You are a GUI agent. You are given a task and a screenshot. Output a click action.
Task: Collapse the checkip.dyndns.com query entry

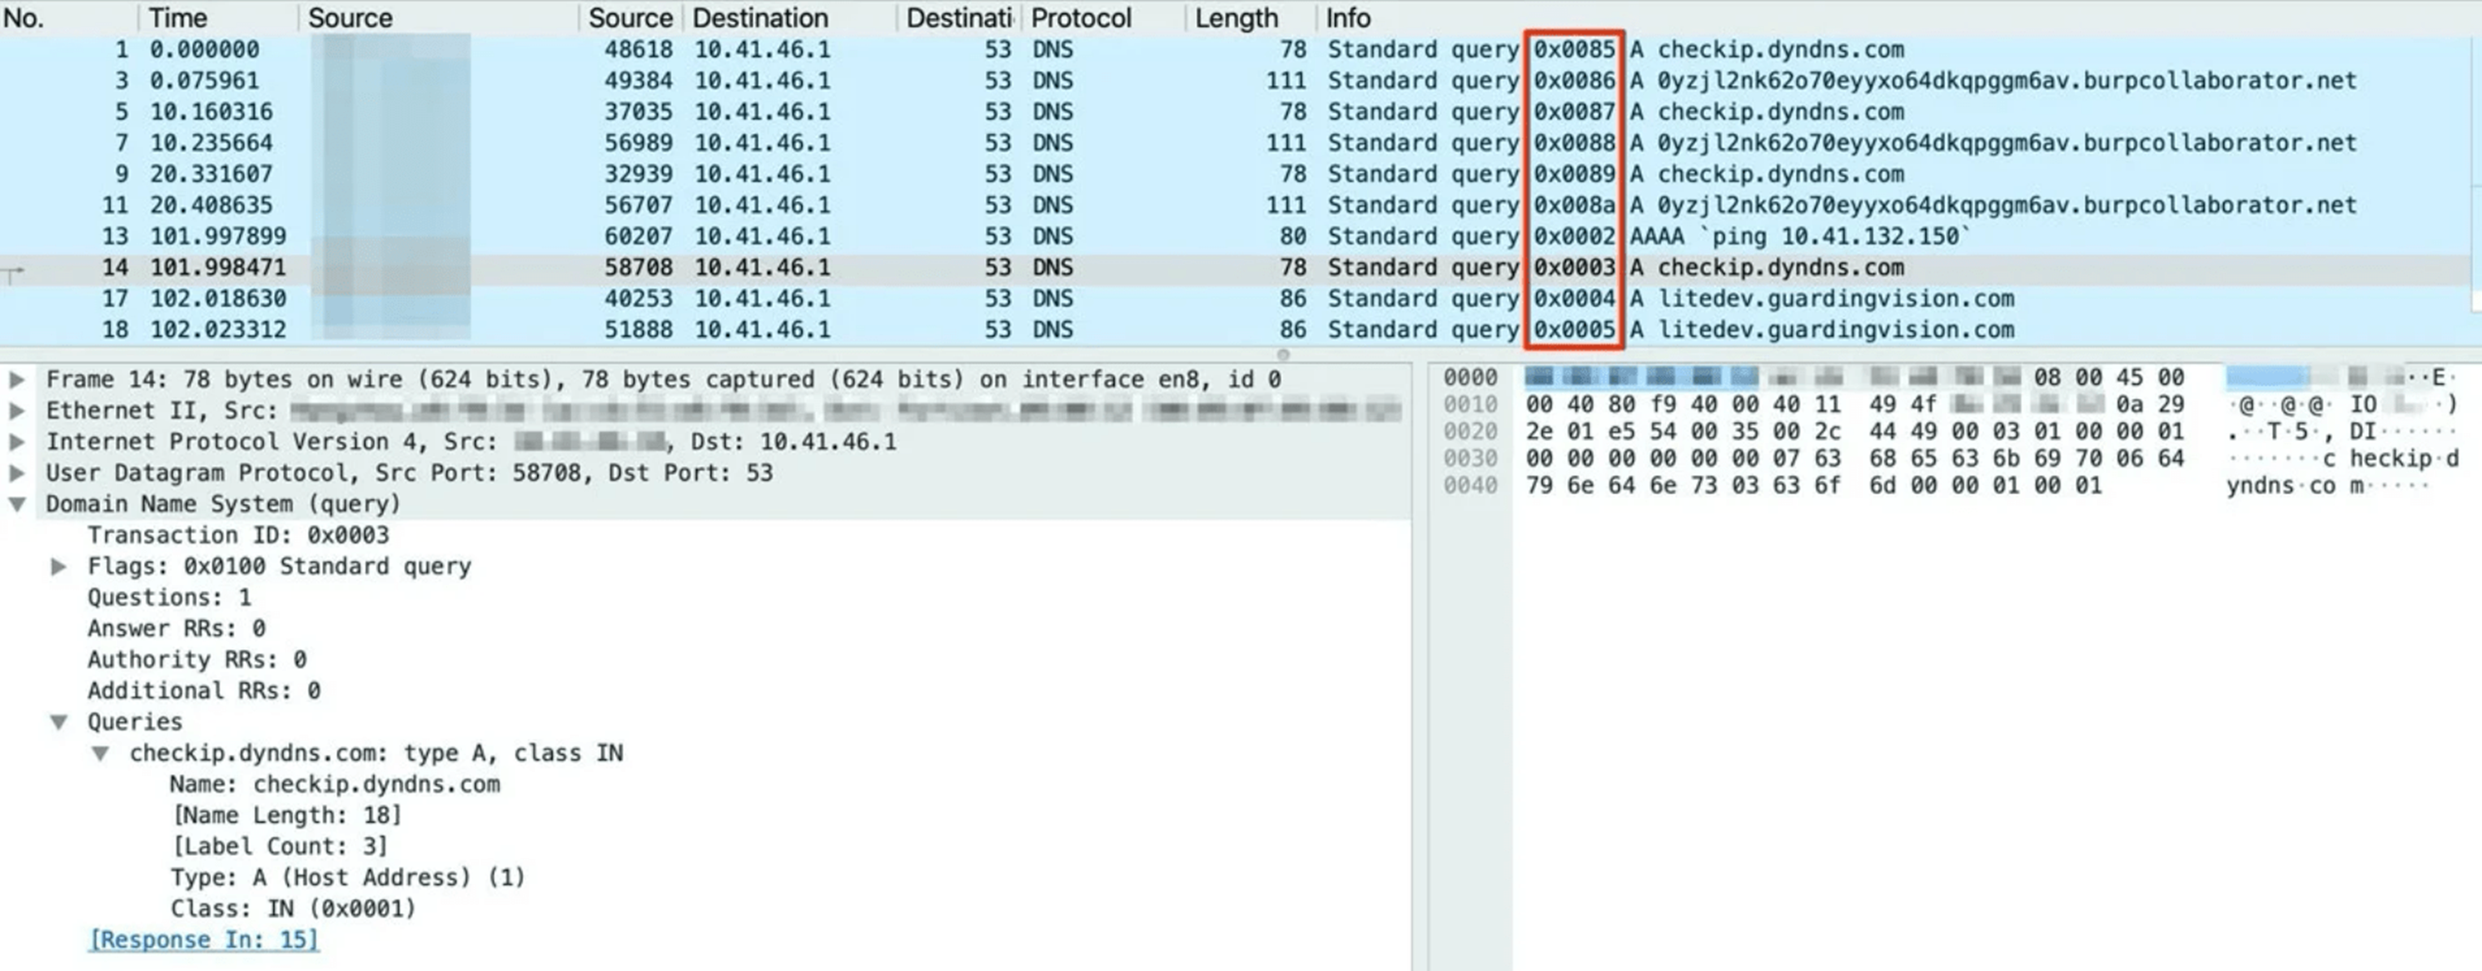[100, 753]
